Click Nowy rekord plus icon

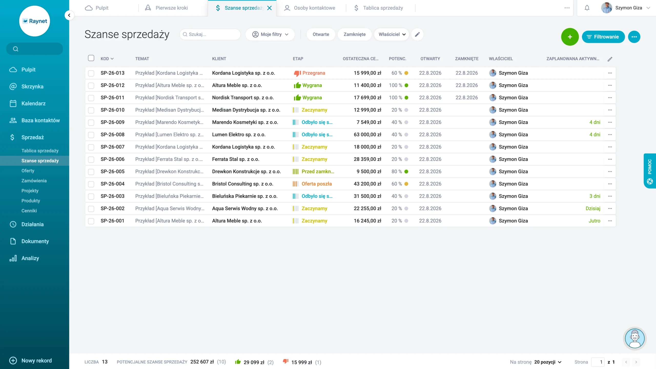point(13,361)
